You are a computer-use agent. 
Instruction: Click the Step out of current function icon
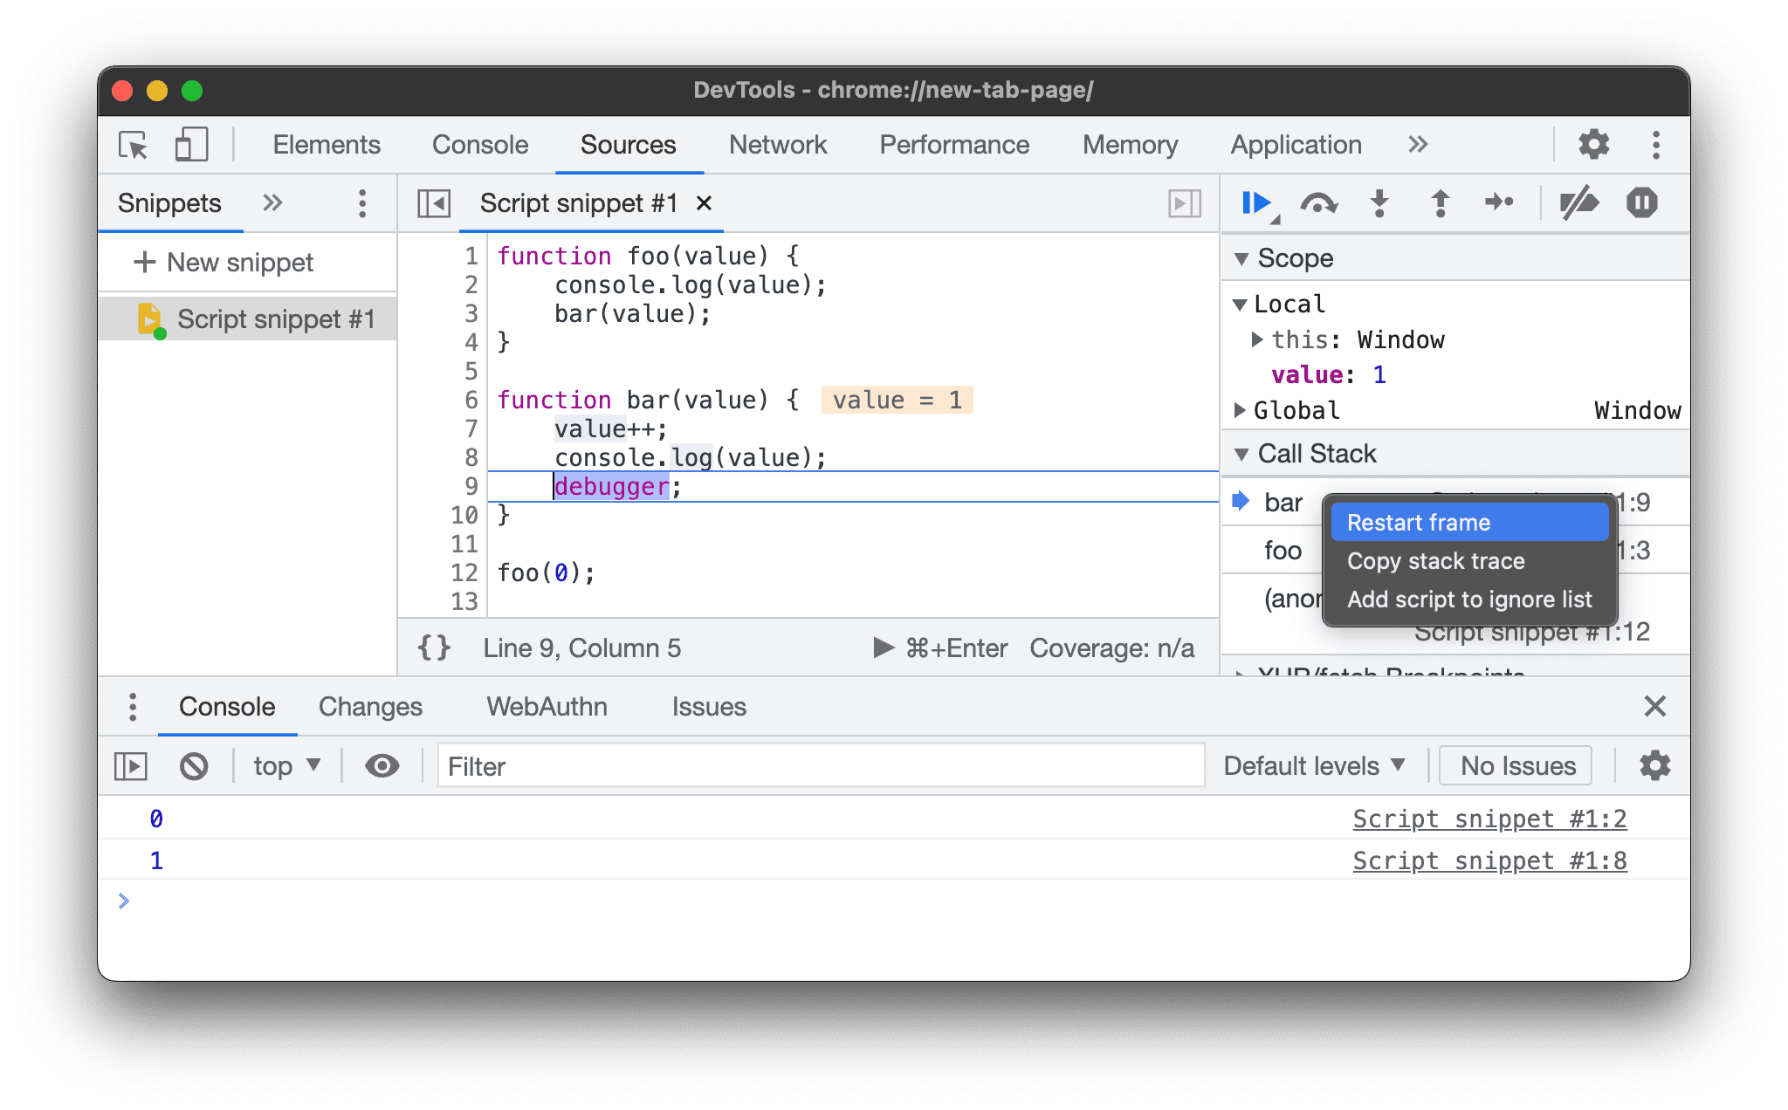coord(1442,202)
